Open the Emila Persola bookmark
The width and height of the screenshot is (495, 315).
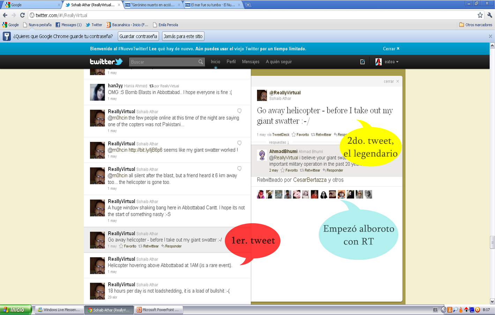tap(165, 25)
